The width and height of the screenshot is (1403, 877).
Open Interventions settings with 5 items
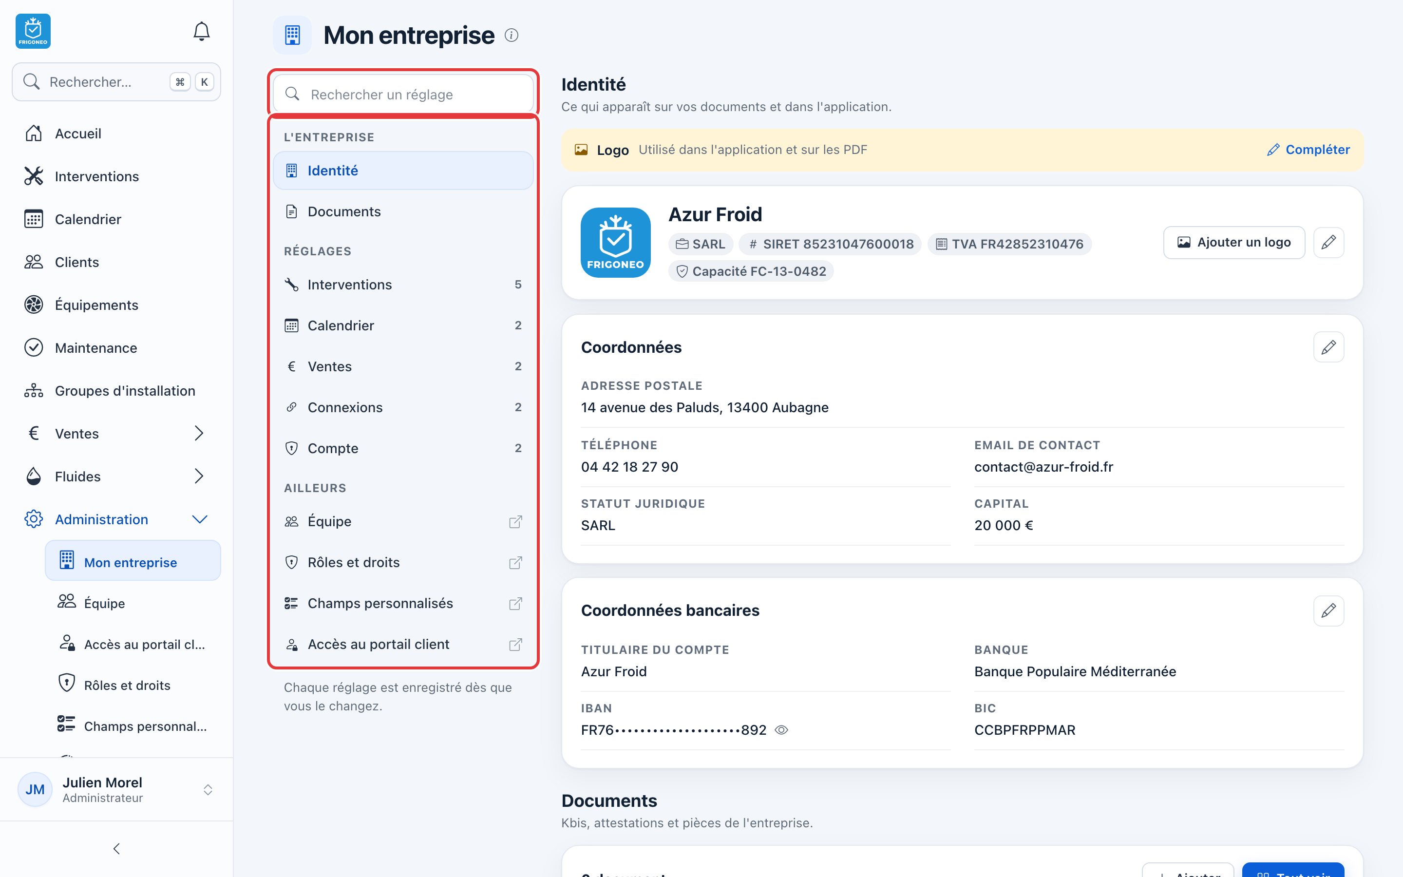(403, 284)
